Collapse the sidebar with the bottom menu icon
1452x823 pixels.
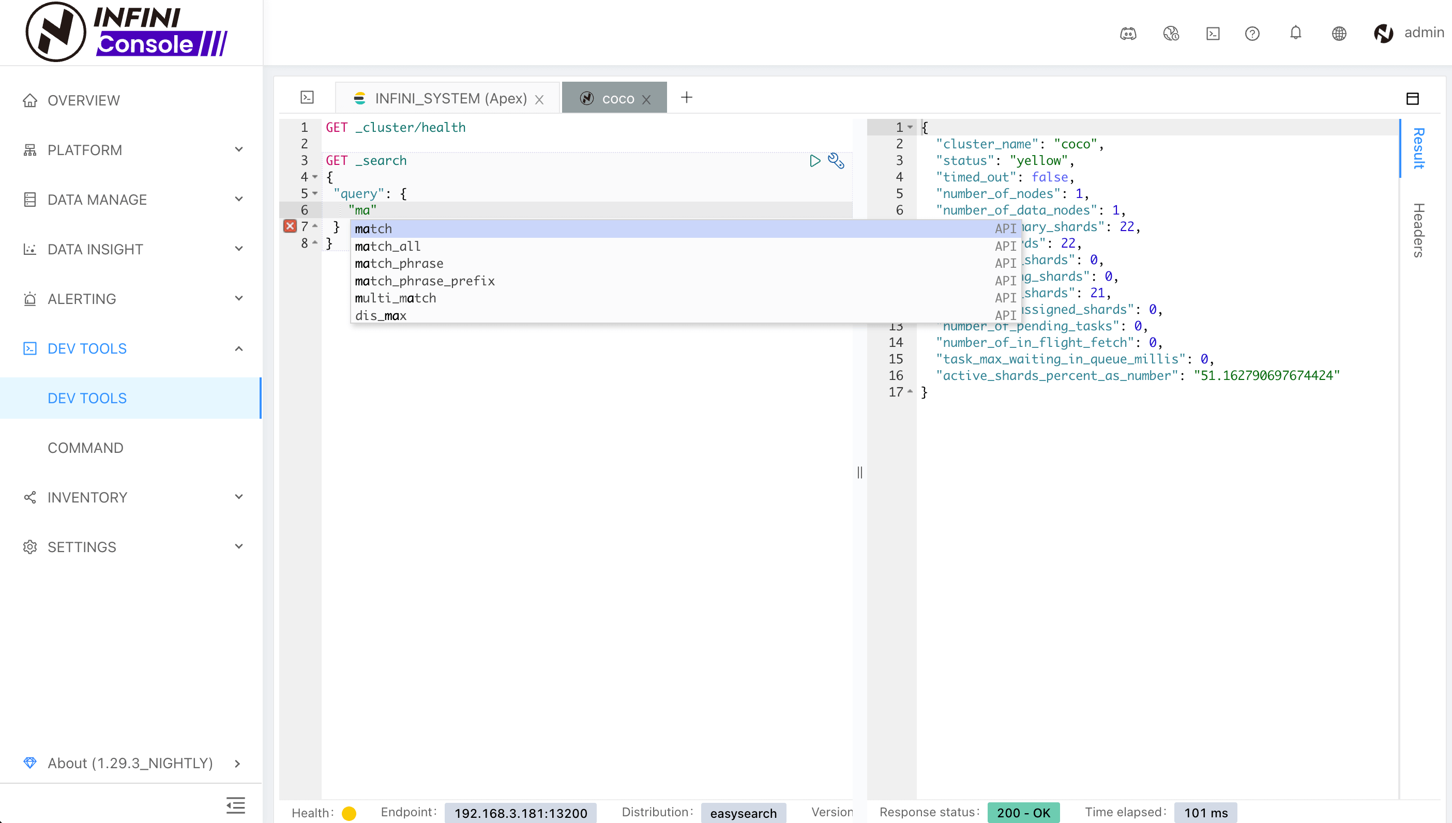click(236, 805)
